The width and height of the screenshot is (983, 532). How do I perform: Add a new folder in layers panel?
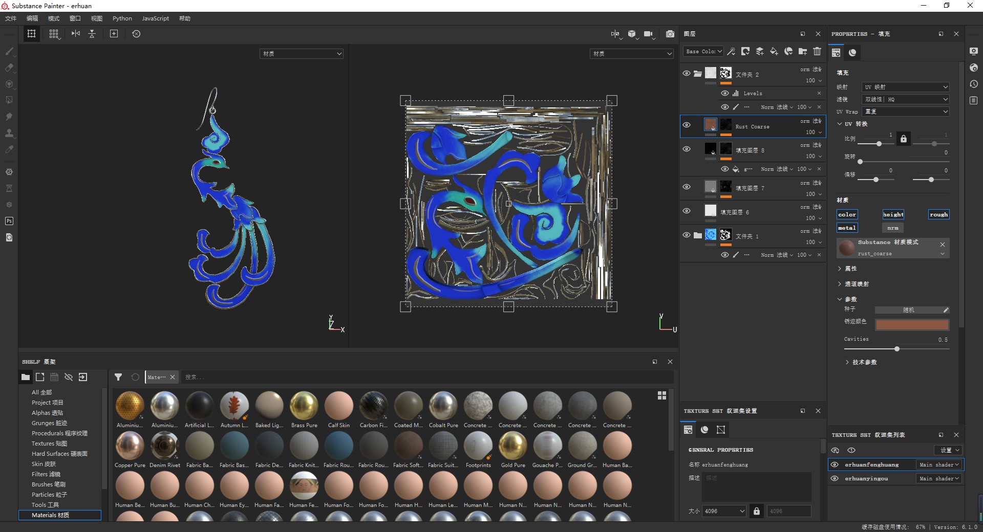coord(803,51)
